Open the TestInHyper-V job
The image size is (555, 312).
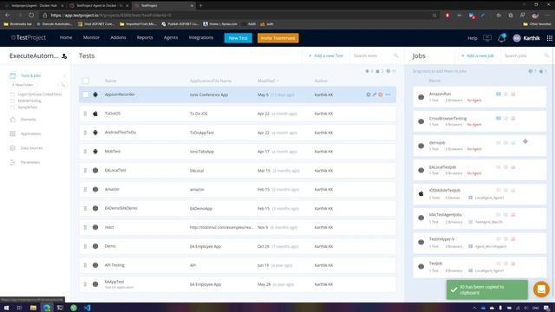[x=441, y=239]
